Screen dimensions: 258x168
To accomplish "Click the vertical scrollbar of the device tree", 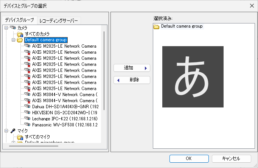I will click(x=104, y=71).
